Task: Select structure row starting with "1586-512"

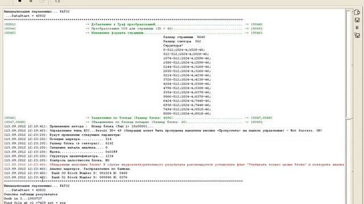Action: [187, 62]
